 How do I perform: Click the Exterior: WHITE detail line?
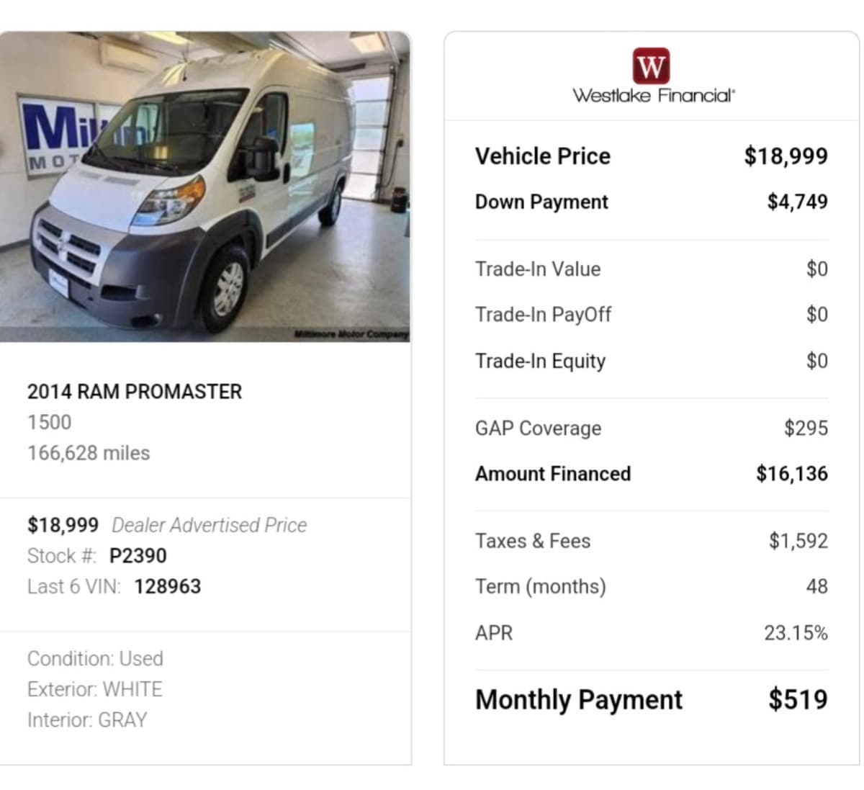tap(95, 689)
